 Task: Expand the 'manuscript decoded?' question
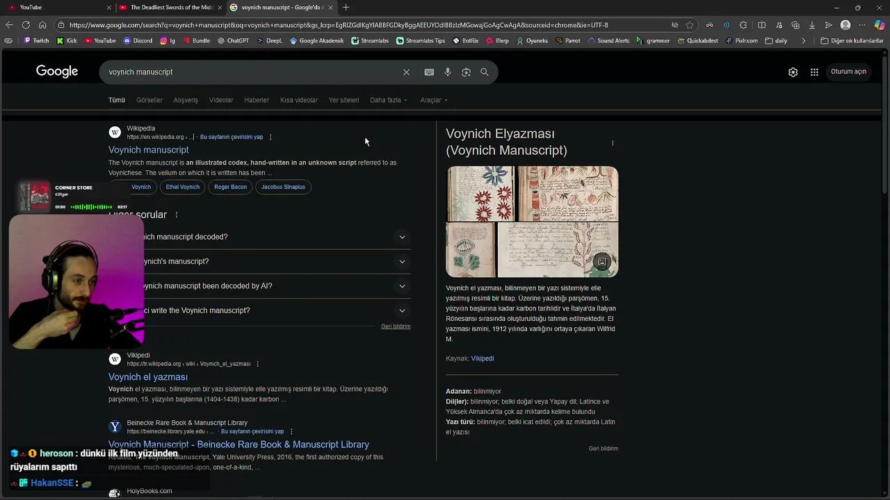260,237
